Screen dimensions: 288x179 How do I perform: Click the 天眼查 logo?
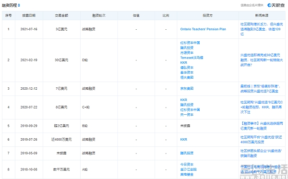(276, 5)
